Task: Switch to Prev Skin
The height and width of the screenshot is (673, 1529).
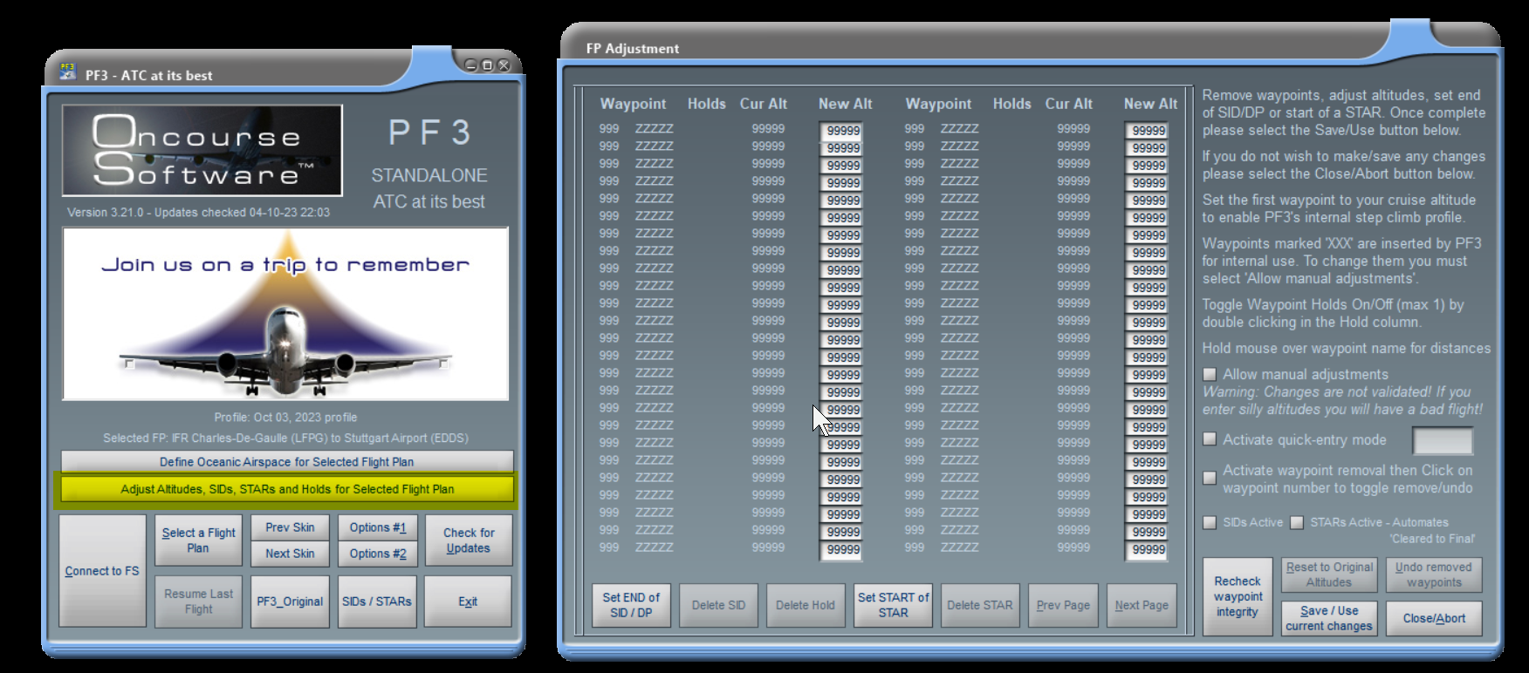Action: tap(290, 527)
